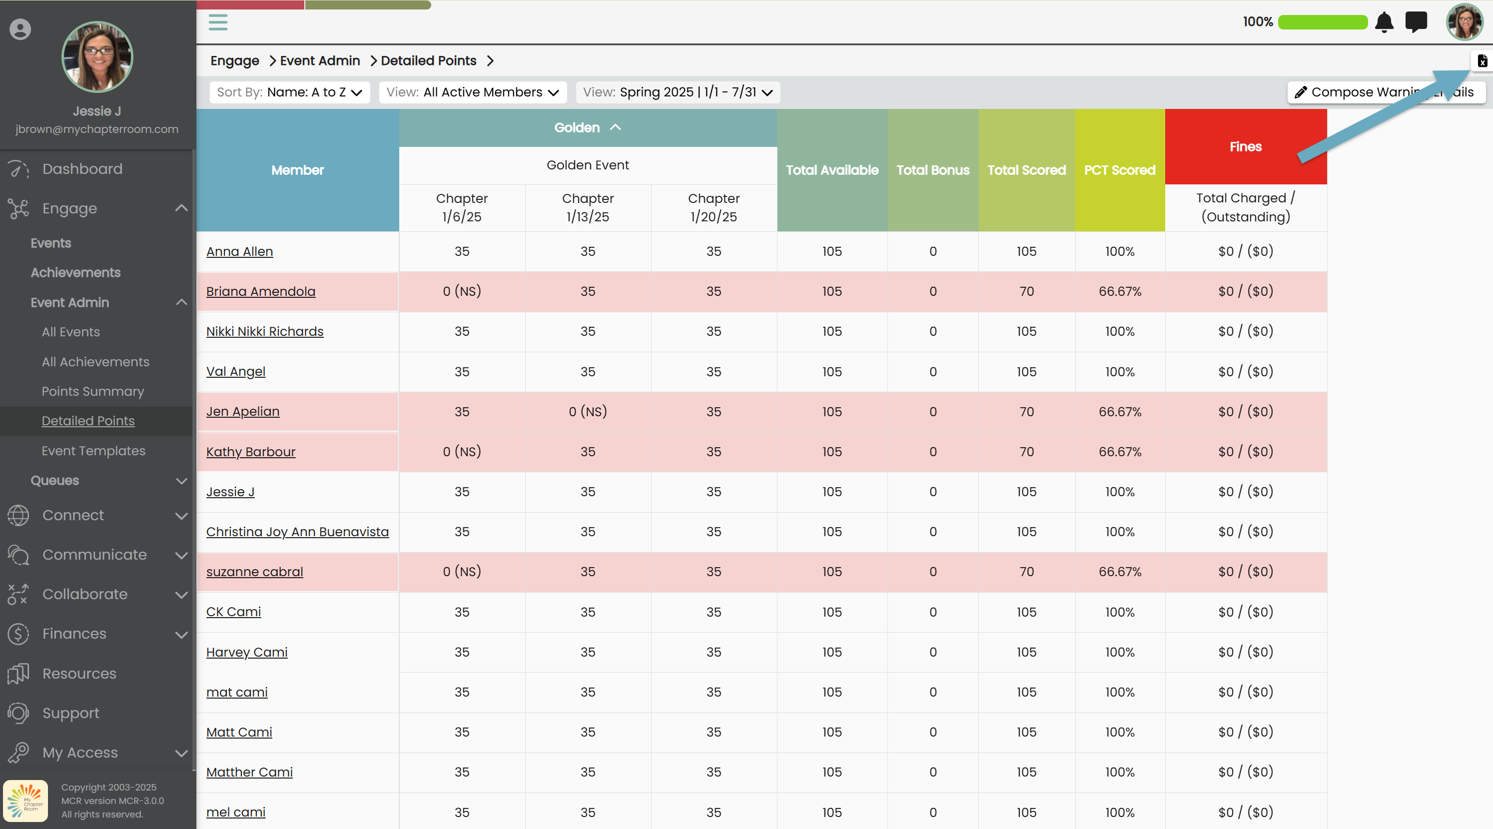
Task: Click the user account icon in sidebar
Action: (x=20, y=29)
